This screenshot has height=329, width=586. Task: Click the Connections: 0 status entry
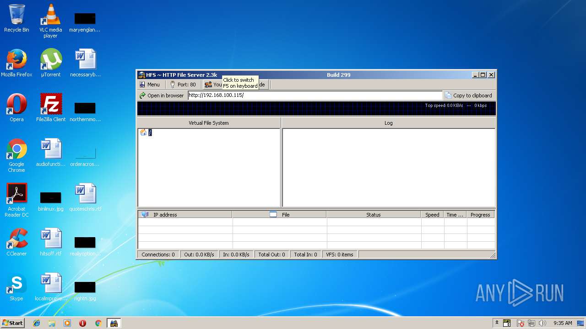coord(158,255)
